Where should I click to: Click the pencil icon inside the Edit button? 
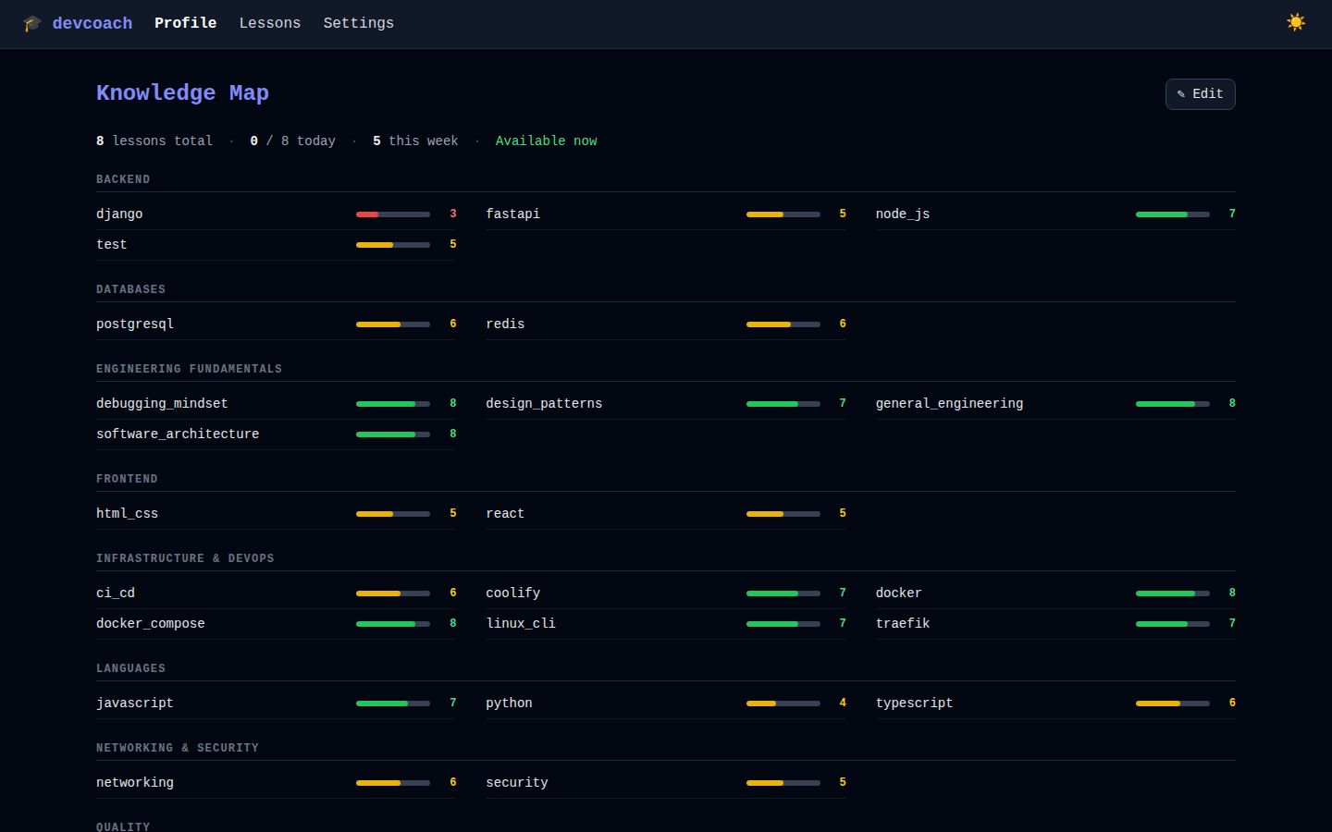coord(1181,93)
